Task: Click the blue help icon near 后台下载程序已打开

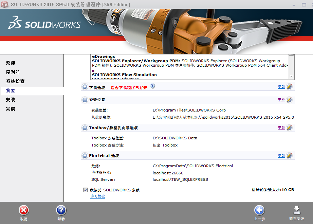Action: point(152,86)
